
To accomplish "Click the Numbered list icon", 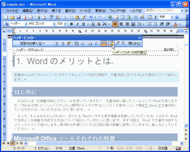I will pos(150,24).
